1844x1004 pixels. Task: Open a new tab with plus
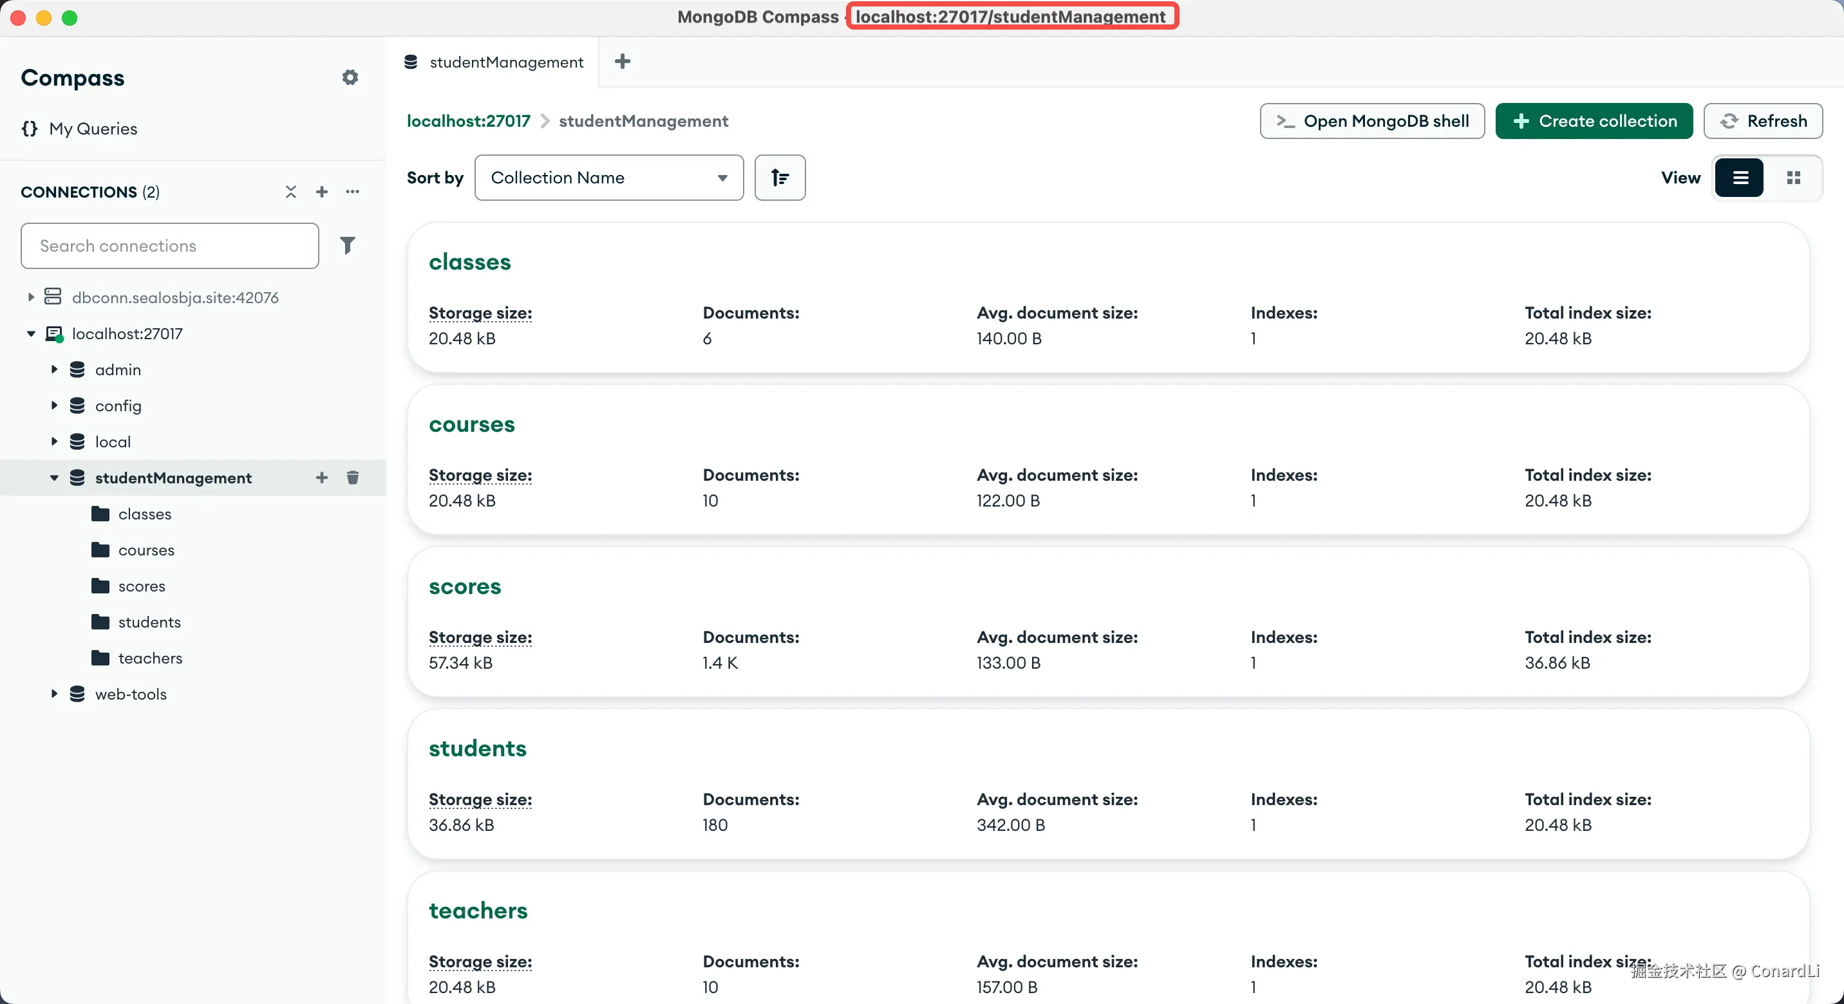click(622, 62)
